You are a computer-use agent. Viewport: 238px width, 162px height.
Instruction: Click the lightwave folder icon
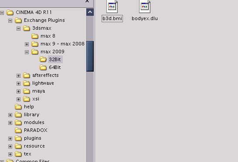point(27,83)
